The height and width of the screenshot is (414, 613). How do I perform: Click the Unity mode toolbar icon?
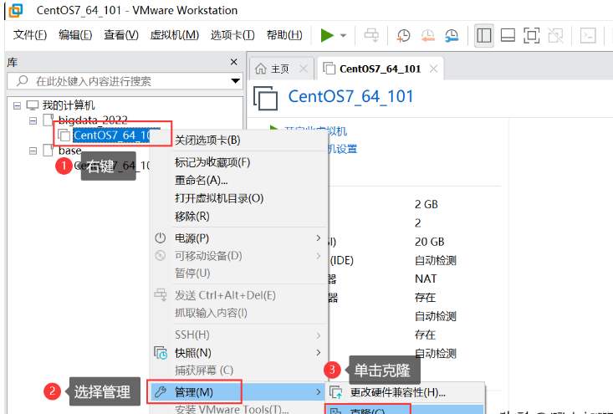click(x=555, y=36)
